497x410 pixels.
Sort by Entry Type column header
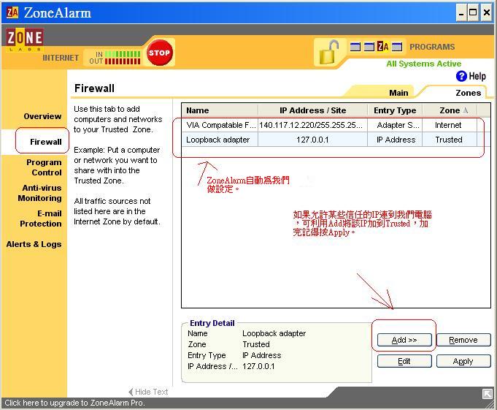pos(395,110)
